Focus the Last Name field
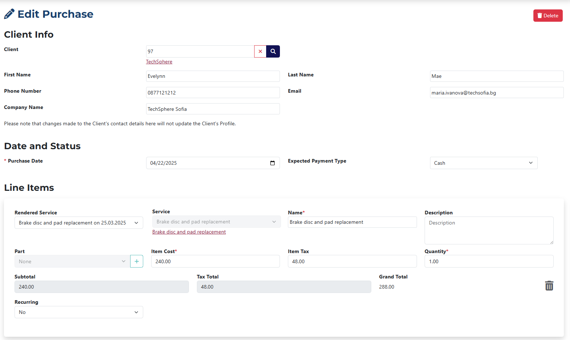This screenshot has width=570, height=340. pos(496,76)
